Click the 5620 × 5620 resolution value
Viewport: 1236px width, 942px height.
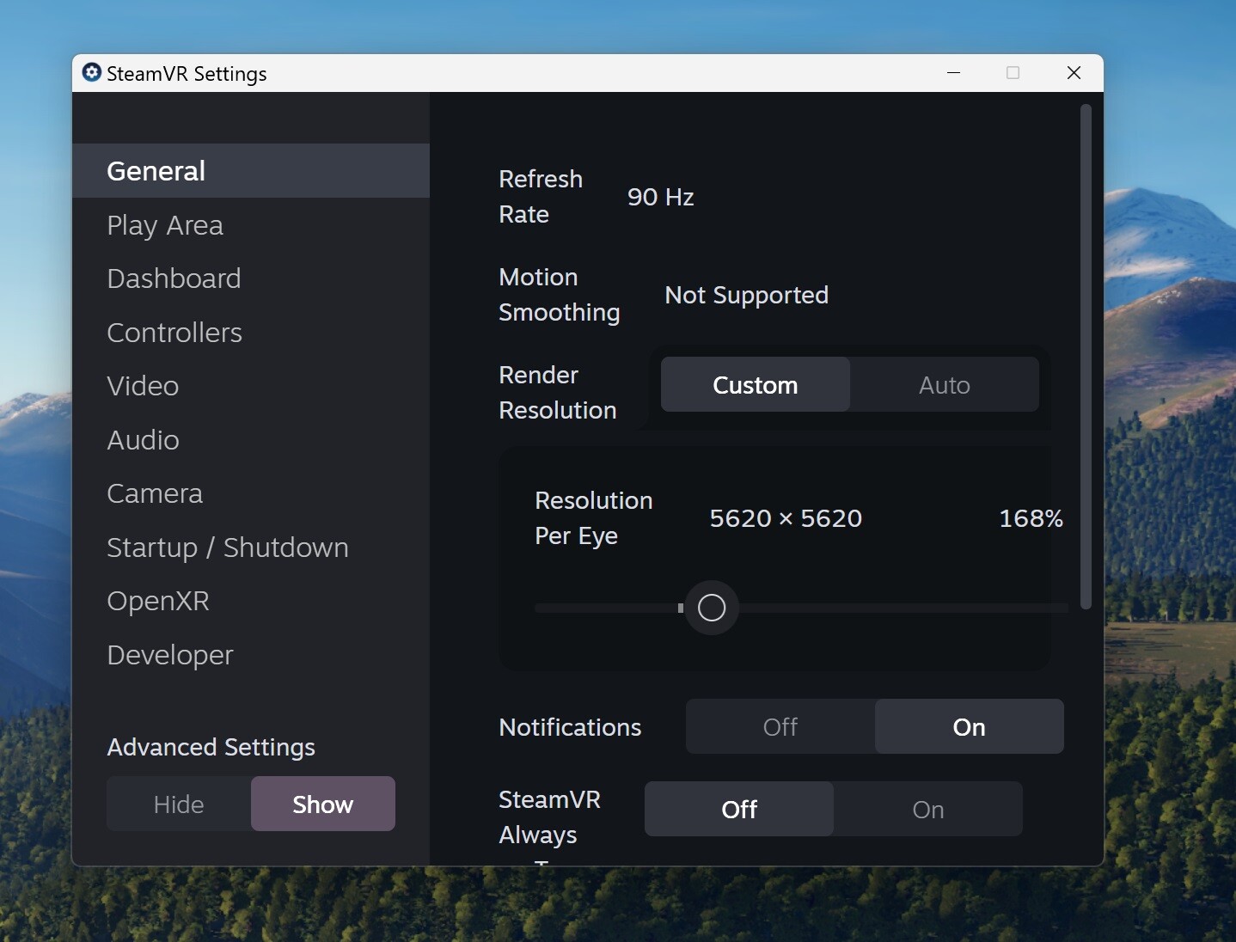[786, 518]
